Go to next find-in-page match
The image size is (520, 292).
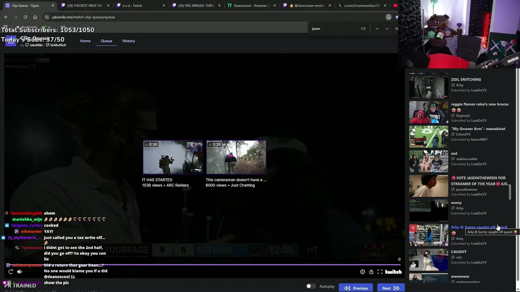(387, 28)
